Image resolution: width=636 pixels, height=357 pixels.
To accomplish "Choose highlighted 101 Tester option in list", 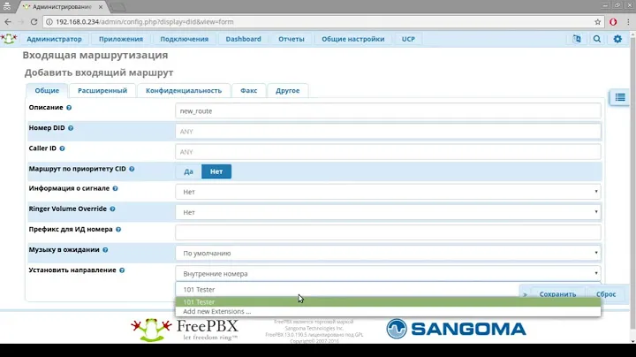I will (x=388, y=302).
